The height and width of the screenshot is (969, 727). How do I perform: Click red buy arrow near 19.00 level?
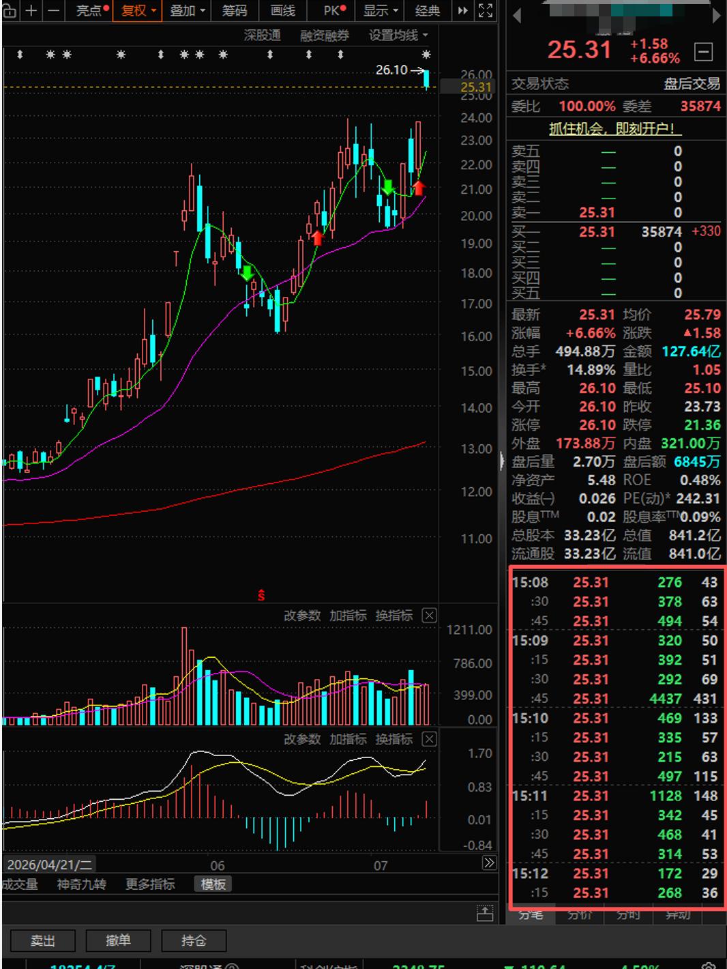(x=317, y=237)
